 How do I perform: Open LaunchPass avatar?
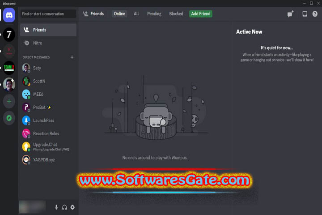(x=26, y=120)
